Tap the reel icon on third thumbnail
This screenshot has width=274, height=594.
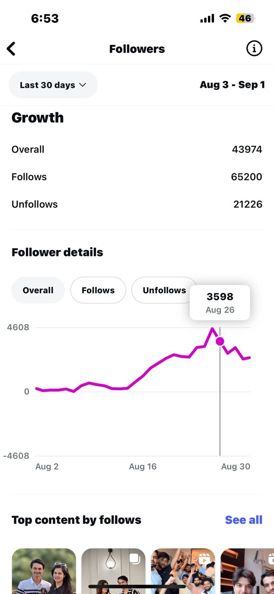click(204, 559)
